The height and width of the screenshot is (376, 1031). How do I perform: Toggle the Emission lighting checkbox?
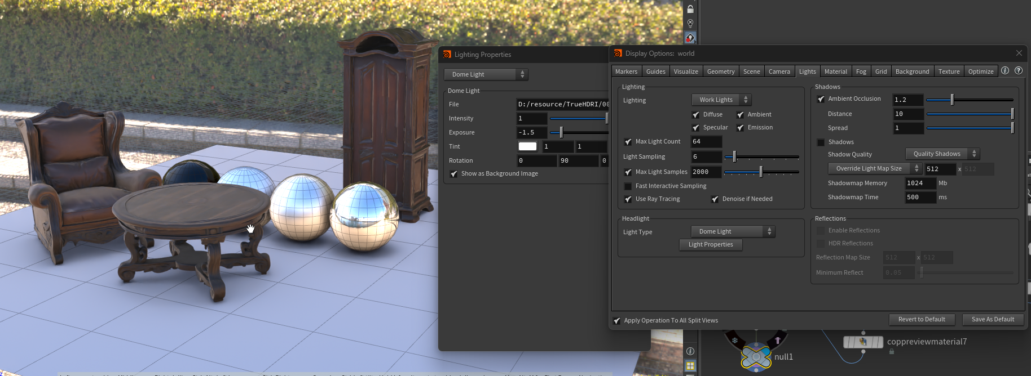(741, 128)
